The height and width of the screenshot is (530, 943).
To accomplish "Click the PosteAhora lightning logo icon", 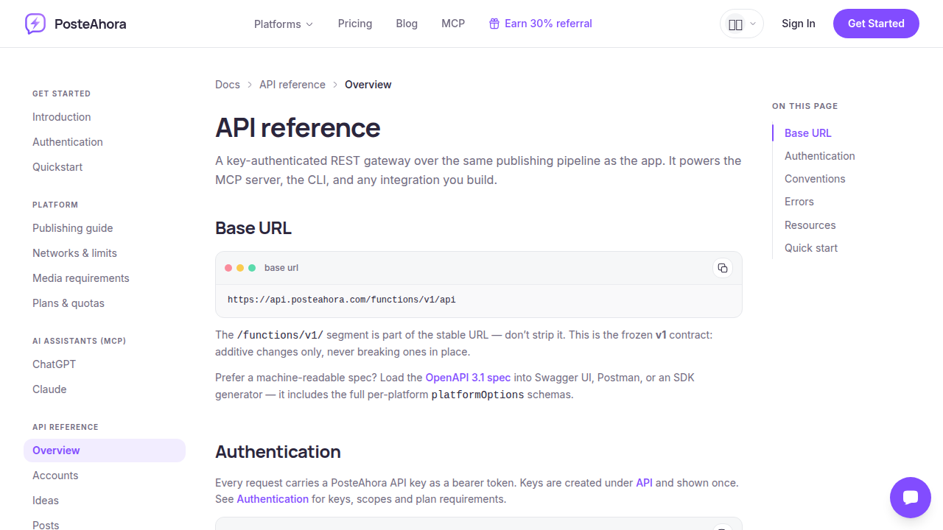I will tap(35, 24).
